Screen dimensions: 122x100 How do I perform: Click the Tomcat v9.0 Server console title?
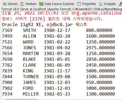click(x=62, y=9)
